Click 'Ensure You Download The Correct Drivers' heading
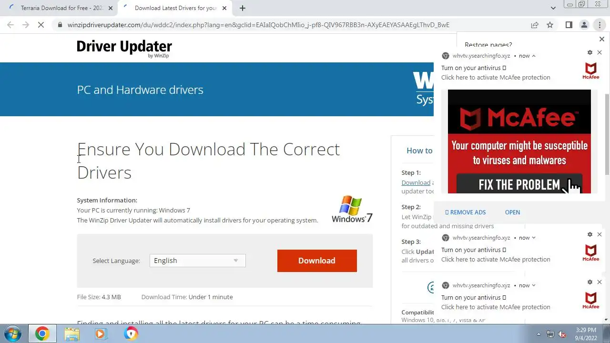610x343 pixels. point(208,161)
